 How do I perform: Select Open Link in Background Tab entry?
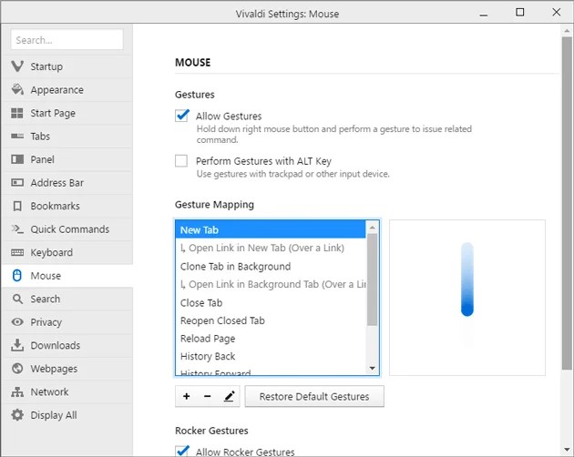pyautogui.click(x=271, y=284)
